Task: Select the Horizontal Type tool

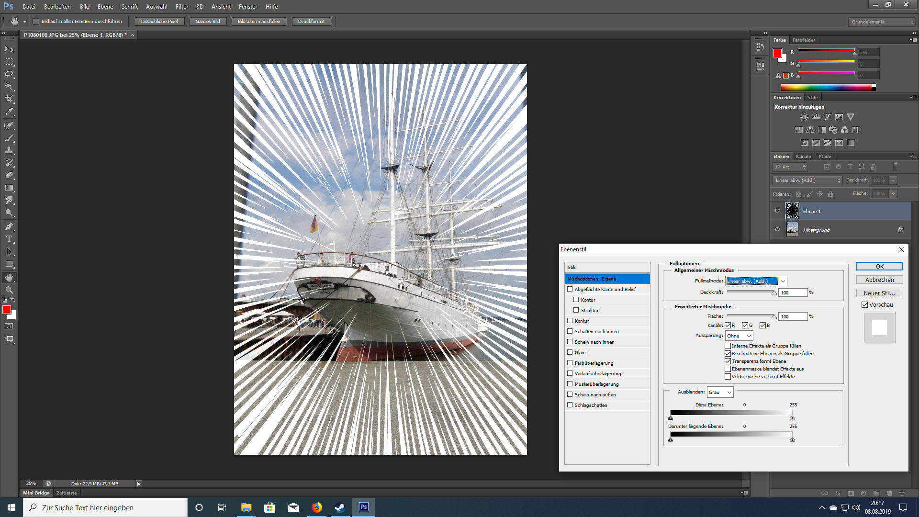Action: 9,239
